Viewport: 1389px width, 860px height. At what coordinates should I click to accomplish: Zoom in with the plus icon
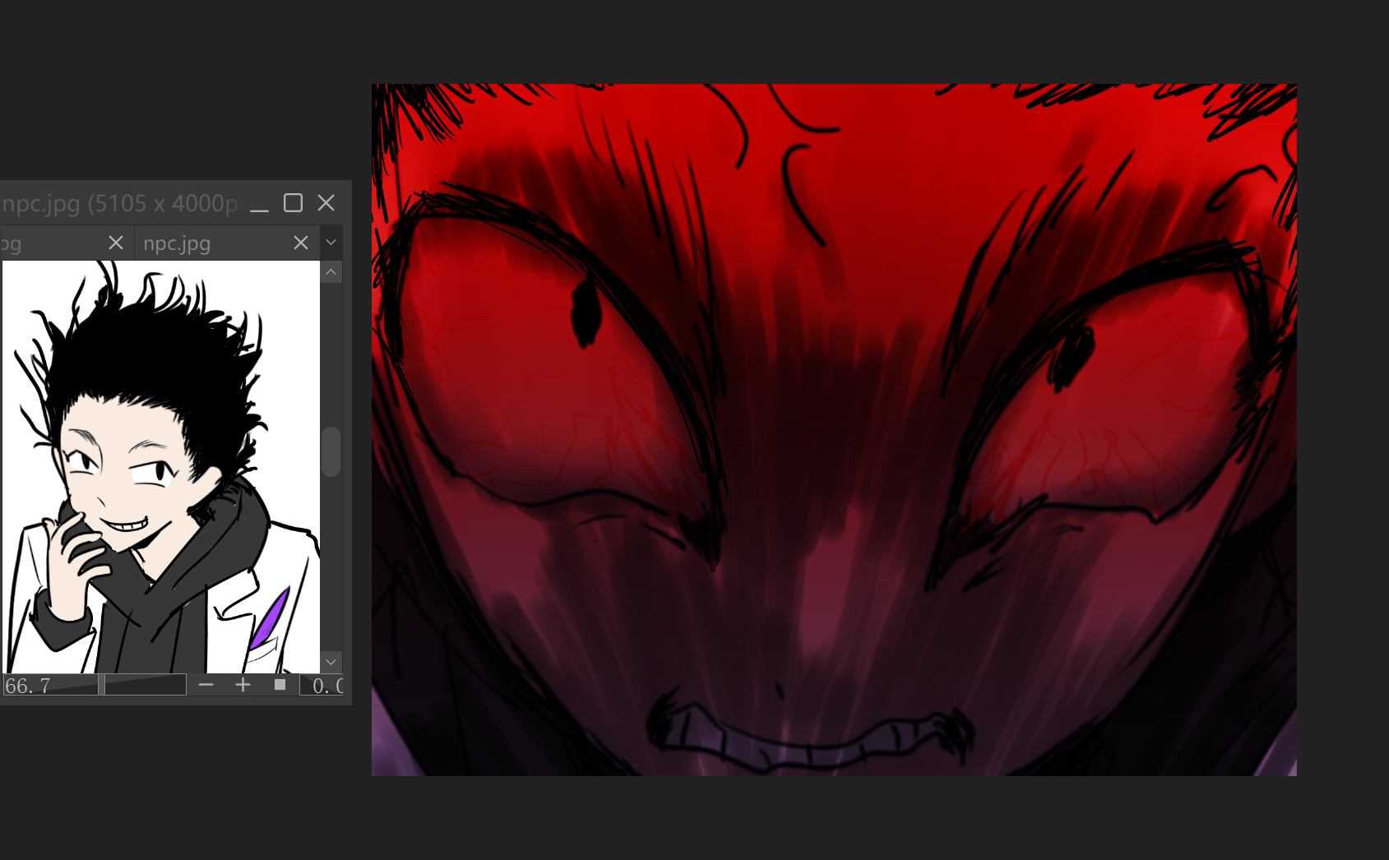click(243, 685)
